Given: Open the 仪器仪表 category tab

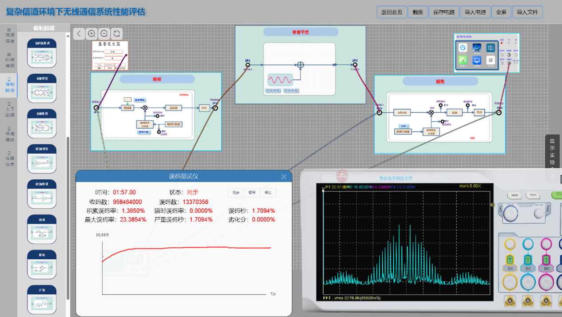Looking at the screenshot, I should 9,158.
